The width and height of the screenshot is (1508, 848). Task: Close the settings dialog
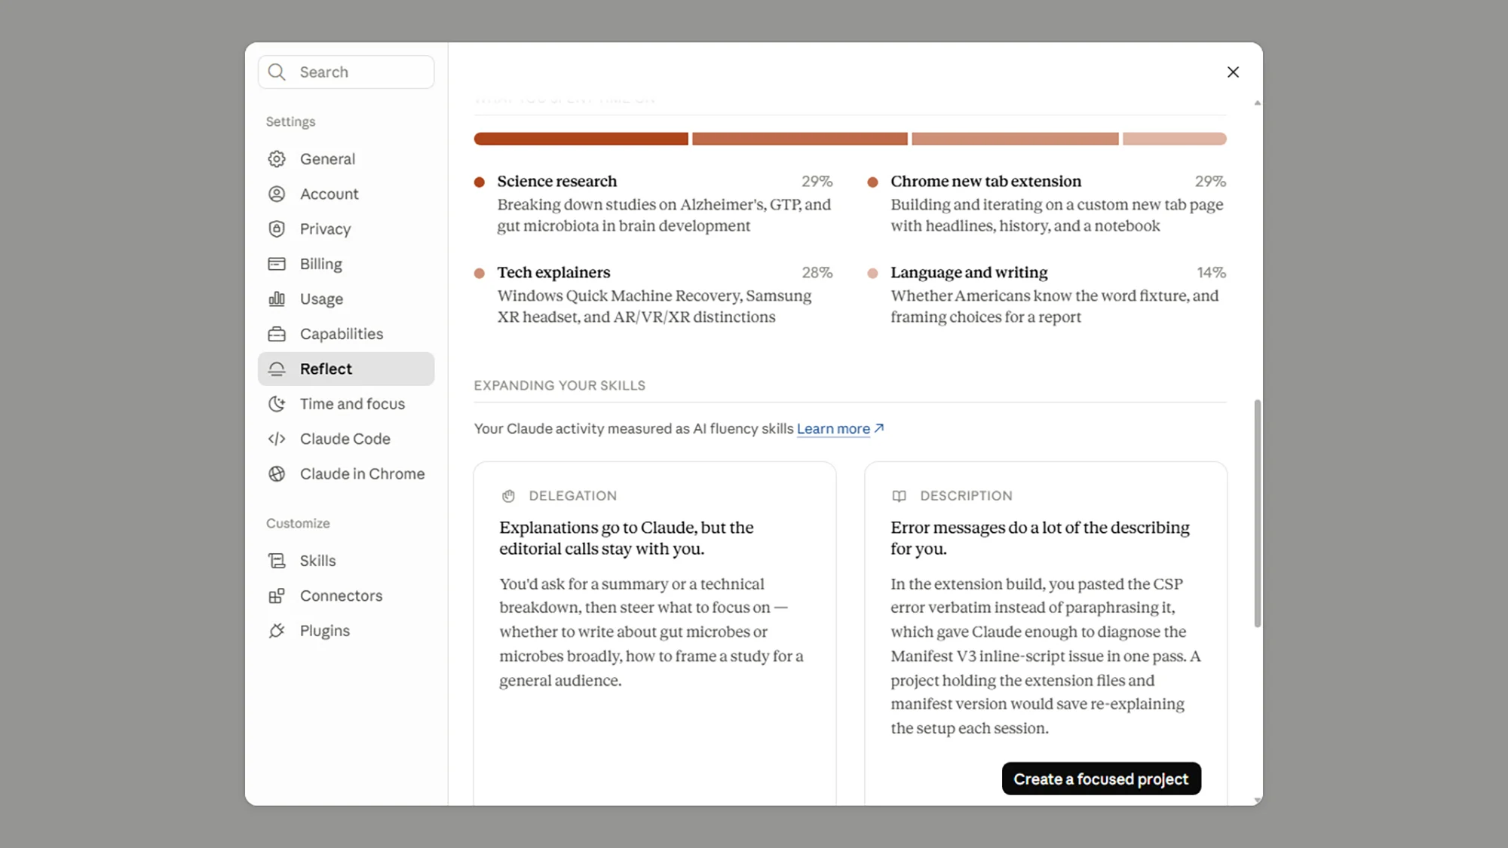click(x=1233, y=72)
